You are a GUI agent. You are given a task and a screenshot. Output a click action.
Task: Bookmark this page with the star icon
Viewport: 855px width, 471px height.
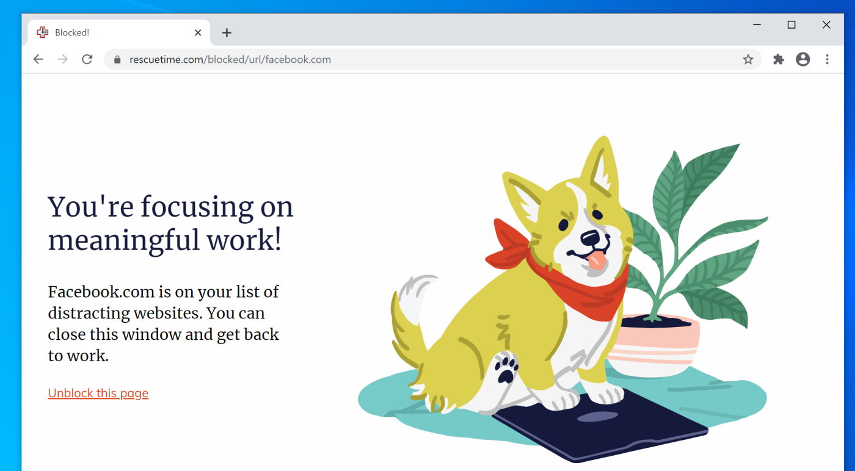pos(748,59)
